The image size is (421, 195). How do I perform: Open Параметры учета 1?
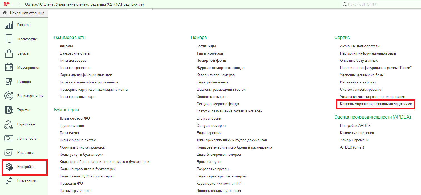[76, 191]
